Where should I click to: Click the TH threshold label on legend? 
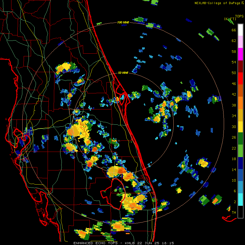point(234,212)
